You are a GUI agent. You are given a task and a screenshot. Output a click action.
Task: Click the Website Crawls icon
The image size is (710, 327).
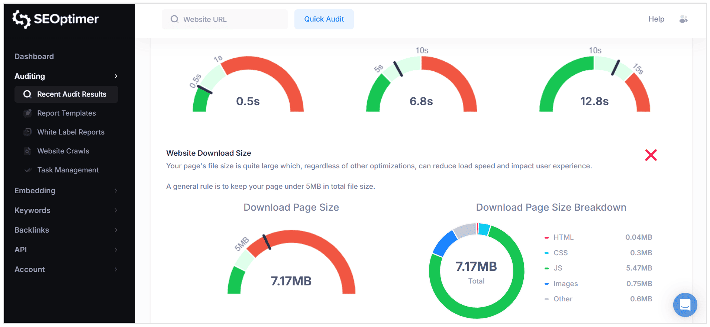tap(28, 151)
